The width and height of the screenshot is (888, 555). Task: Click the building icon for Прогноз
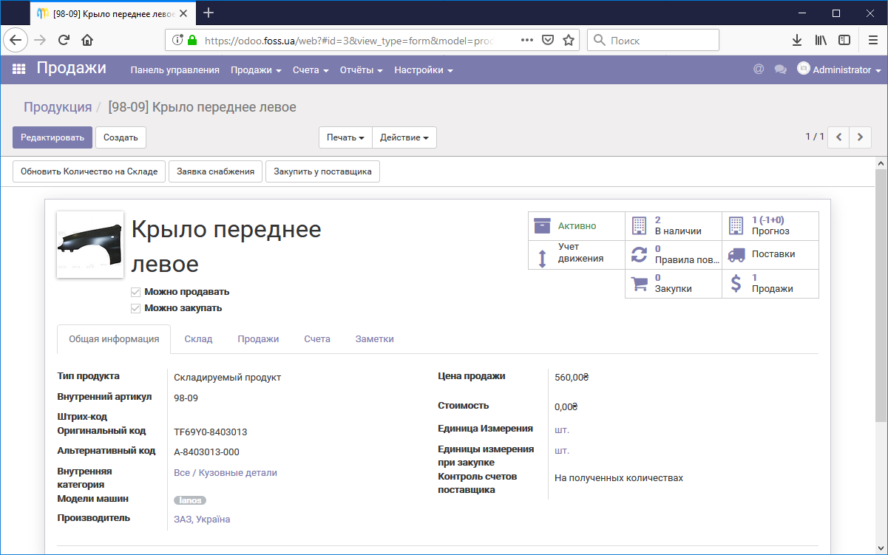click(x=736, y=225)
